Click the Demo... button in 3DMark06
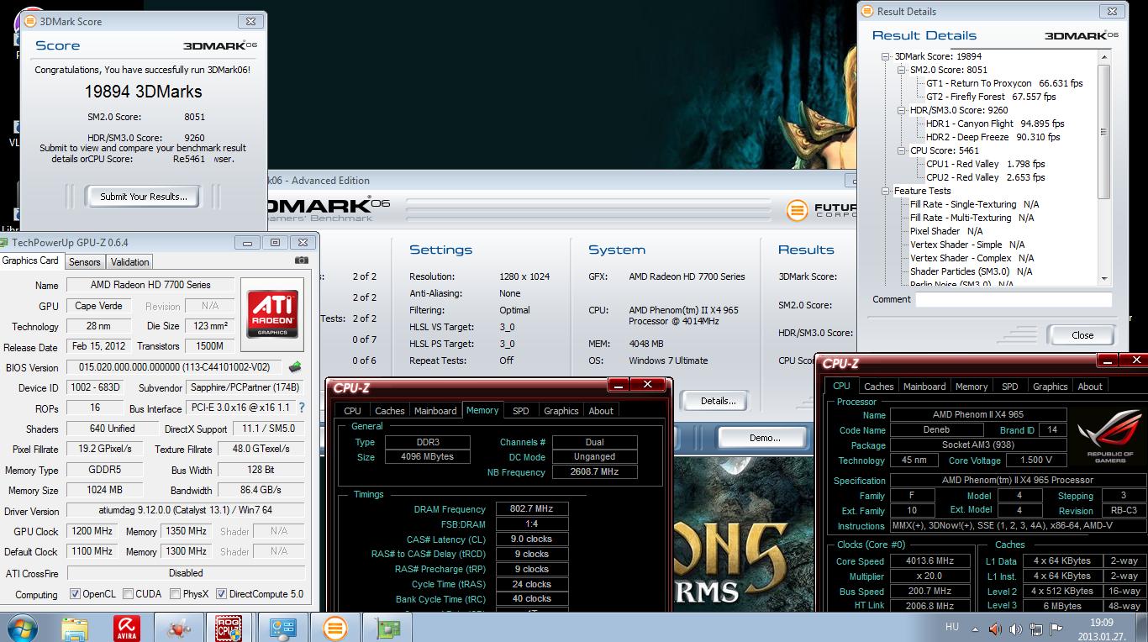 click(765, 438)
